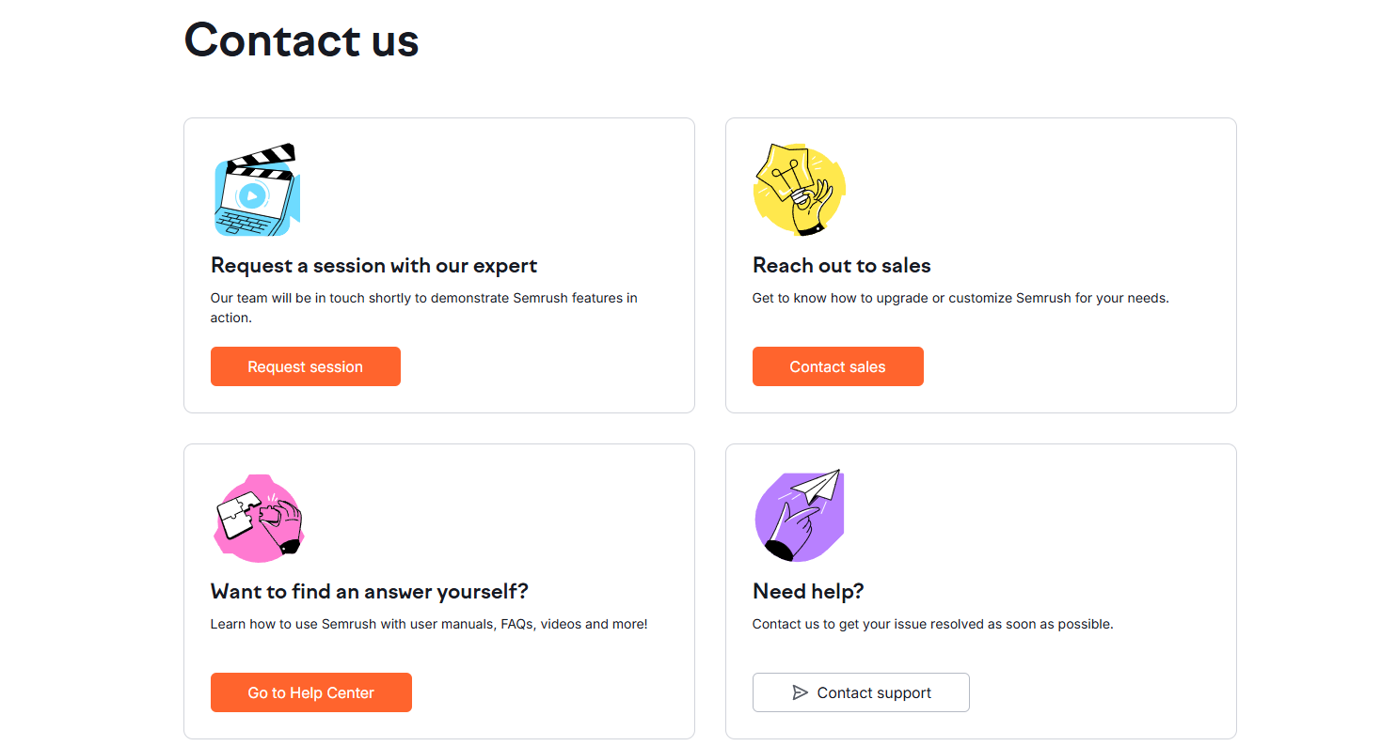1381x746 pixels.
Task: Select the 'Reach out to sales' heading
Action: click(841, 266)
